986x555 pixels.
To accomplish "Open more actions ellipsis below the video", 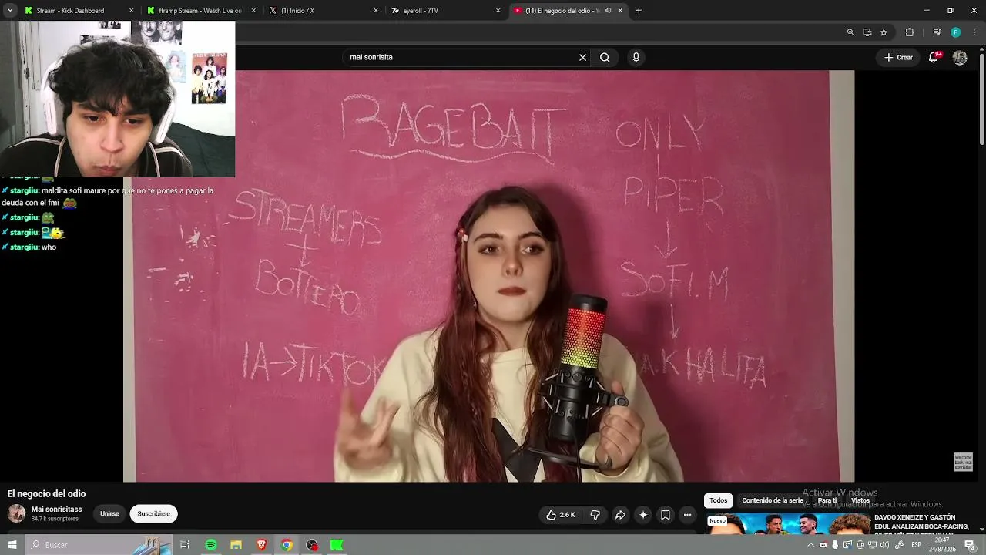I will pyautogui.click(x=687, y=515).
